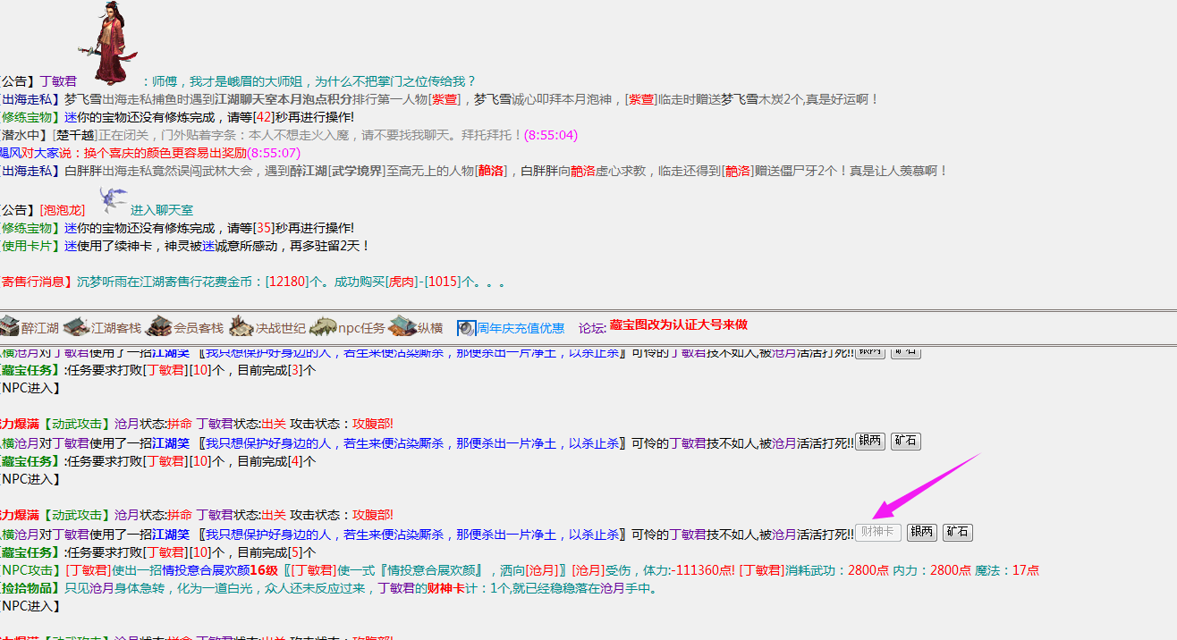Click the 进入聊天室 link
Screen dimensions: 1177x640
point(162,210)
